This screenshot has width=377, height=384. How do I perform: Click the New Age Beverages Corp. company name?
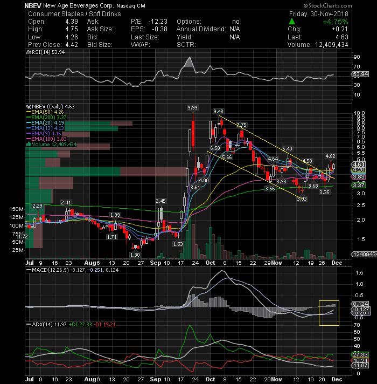click(x=78, y=5)
